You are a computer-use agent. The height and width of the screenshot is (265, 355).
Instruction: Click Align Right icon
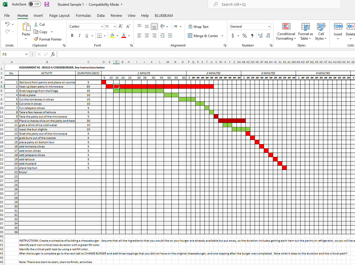click(x=154, y=36)
